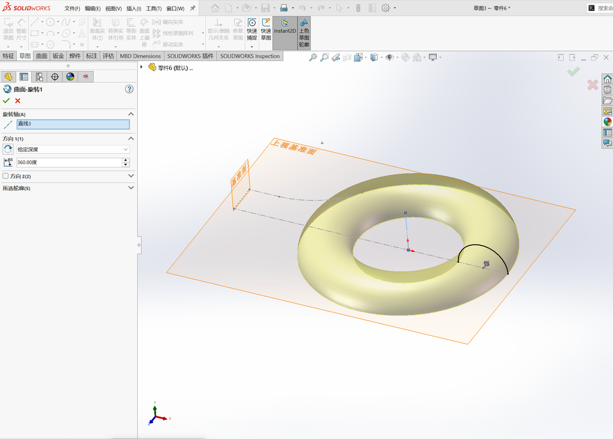Open PropertyManager tab icon

[x=24, y=77]
